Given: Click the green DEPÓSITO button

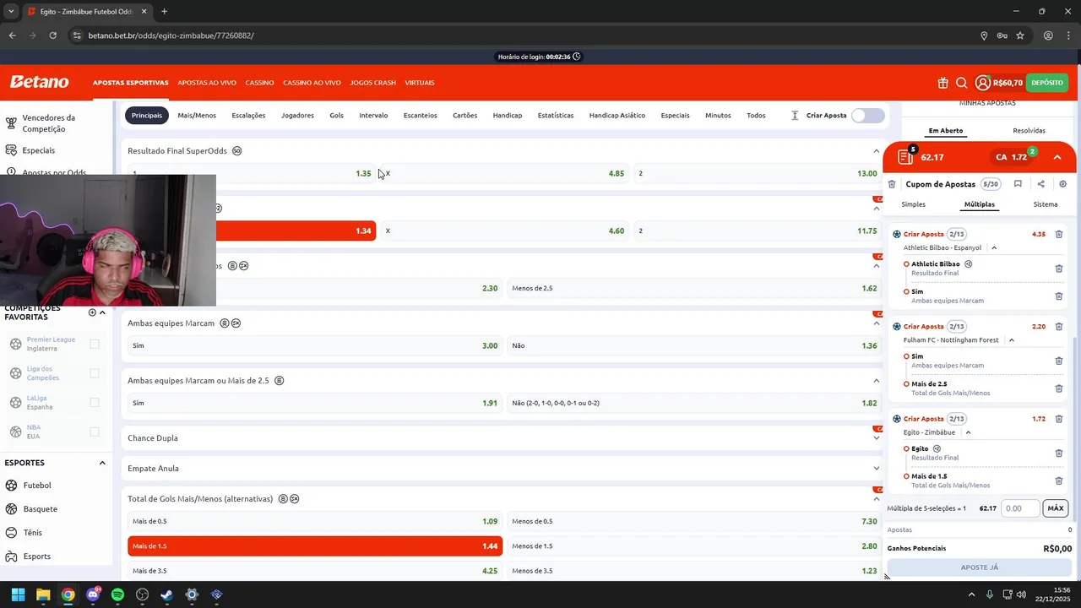Looking at the screenshot, I should coord(1047,83).
